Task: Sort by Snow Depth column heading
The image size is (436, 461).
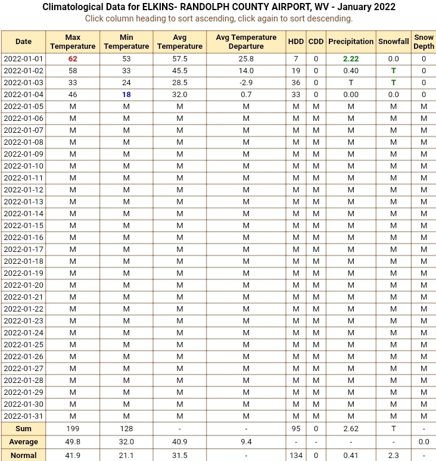Action: [x=423, y=42]
